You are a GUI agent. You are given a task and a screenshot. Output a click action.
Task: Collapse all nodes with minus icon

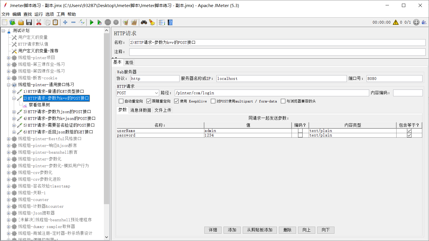pos(73,22)
